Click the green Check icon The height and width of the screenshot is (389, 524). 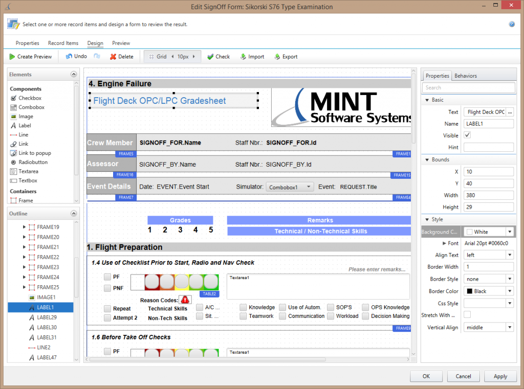pyautogui.click(x=210, y=57)
